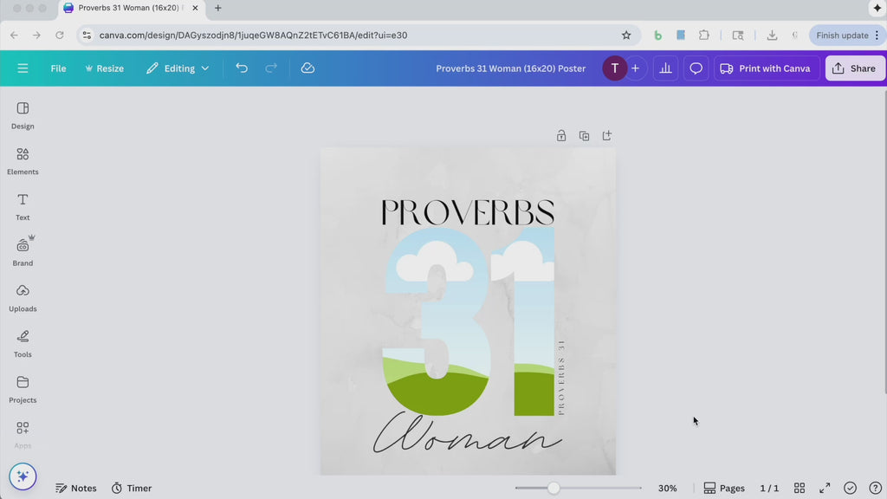Enter fullscreen presentation mode
Image resolution: width=887 pixels, height=499 pixels.
pos(825,488)
